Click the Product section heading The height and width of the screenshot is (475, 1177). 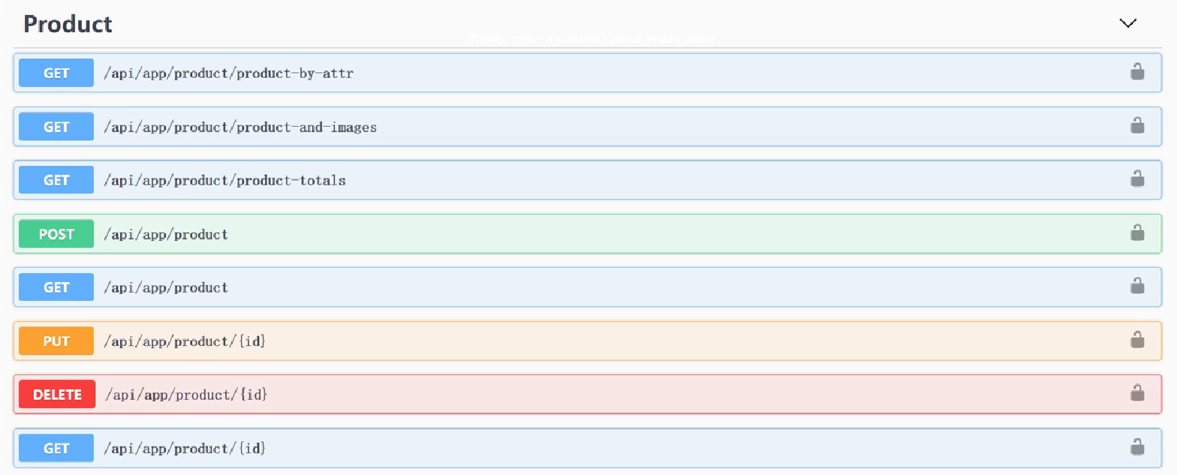coord(68,24)
